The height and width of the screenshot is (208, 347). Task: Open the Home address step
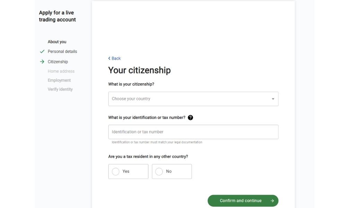click(x=61, y=71)
